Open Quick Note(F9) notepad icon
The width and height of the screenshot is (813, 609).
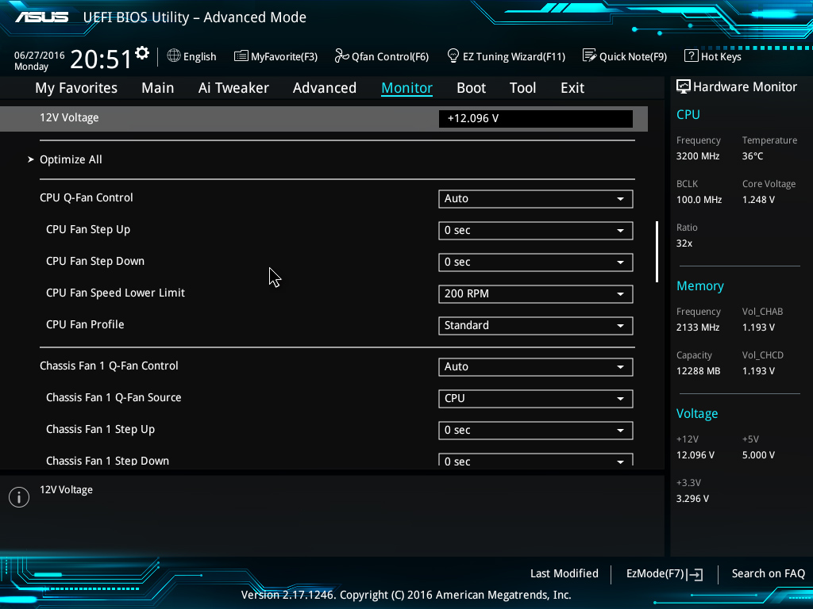click(589, 56)
